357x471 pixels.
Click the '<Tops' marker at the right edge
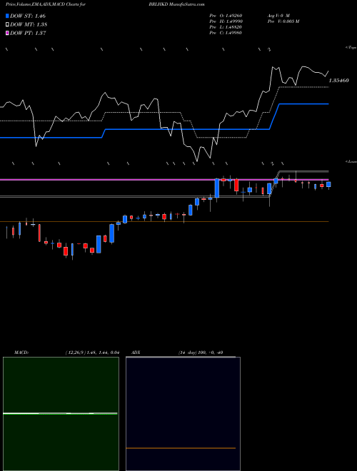(351, 48)
